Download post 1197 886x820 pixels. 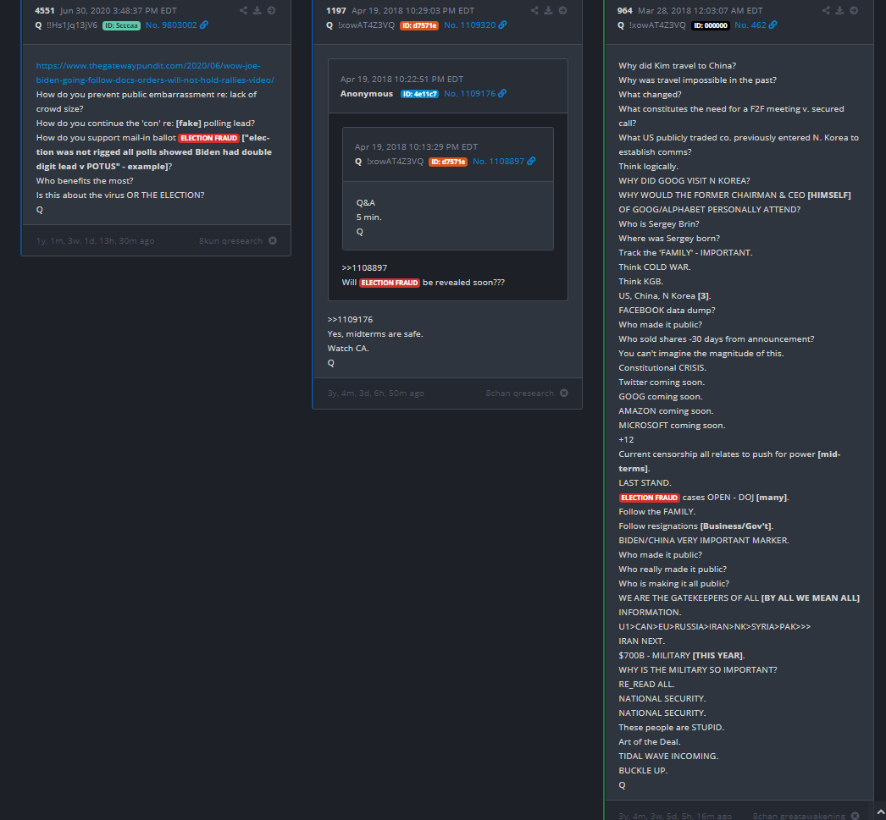pyautogui.click(x=548, y=10)
